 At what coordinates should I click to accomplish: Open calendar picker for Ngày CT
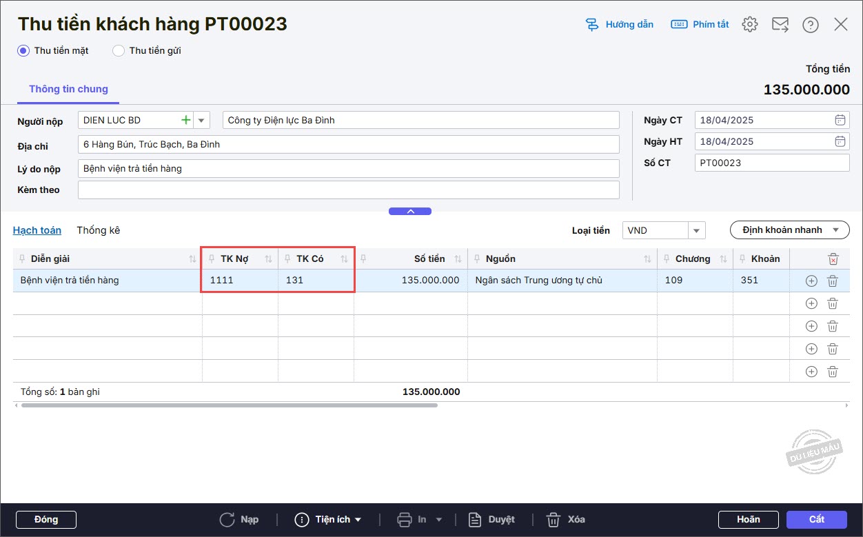840,120
